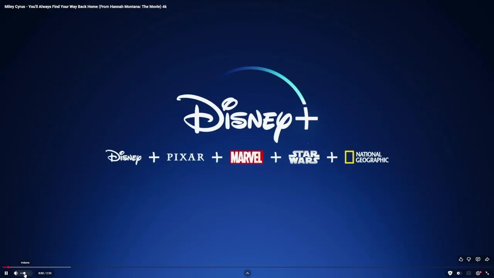Dislike the video with thumbs down

click(x=469, y=259)
